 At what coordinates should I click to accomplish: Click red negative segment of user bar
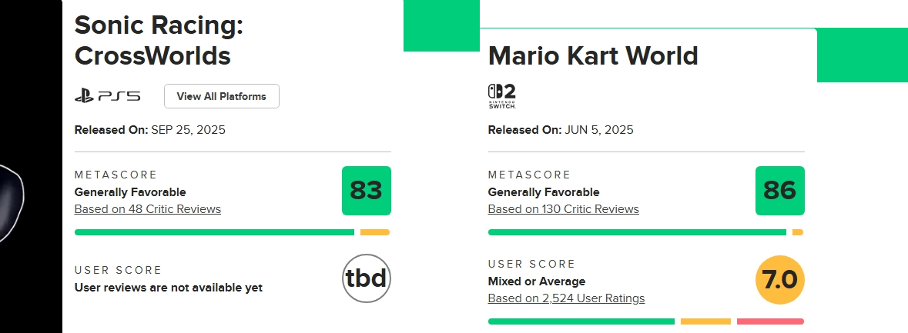(770, 321)
